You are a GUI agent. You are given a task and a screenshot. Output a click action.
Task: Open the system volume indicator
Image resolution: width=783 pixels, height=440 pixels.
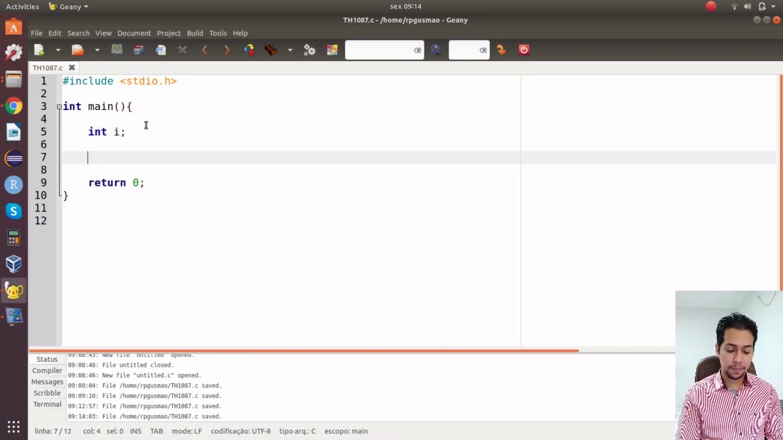click(748, 6)
